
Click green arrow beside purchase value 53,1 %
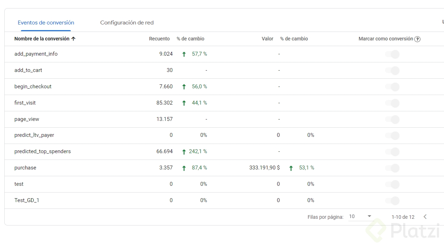coord(291,168)
